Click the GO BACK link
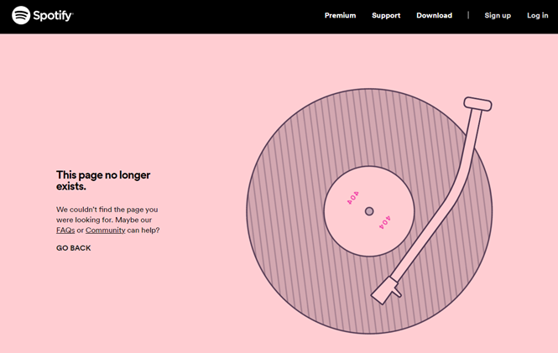558x353 pixels. click(73, 248)
